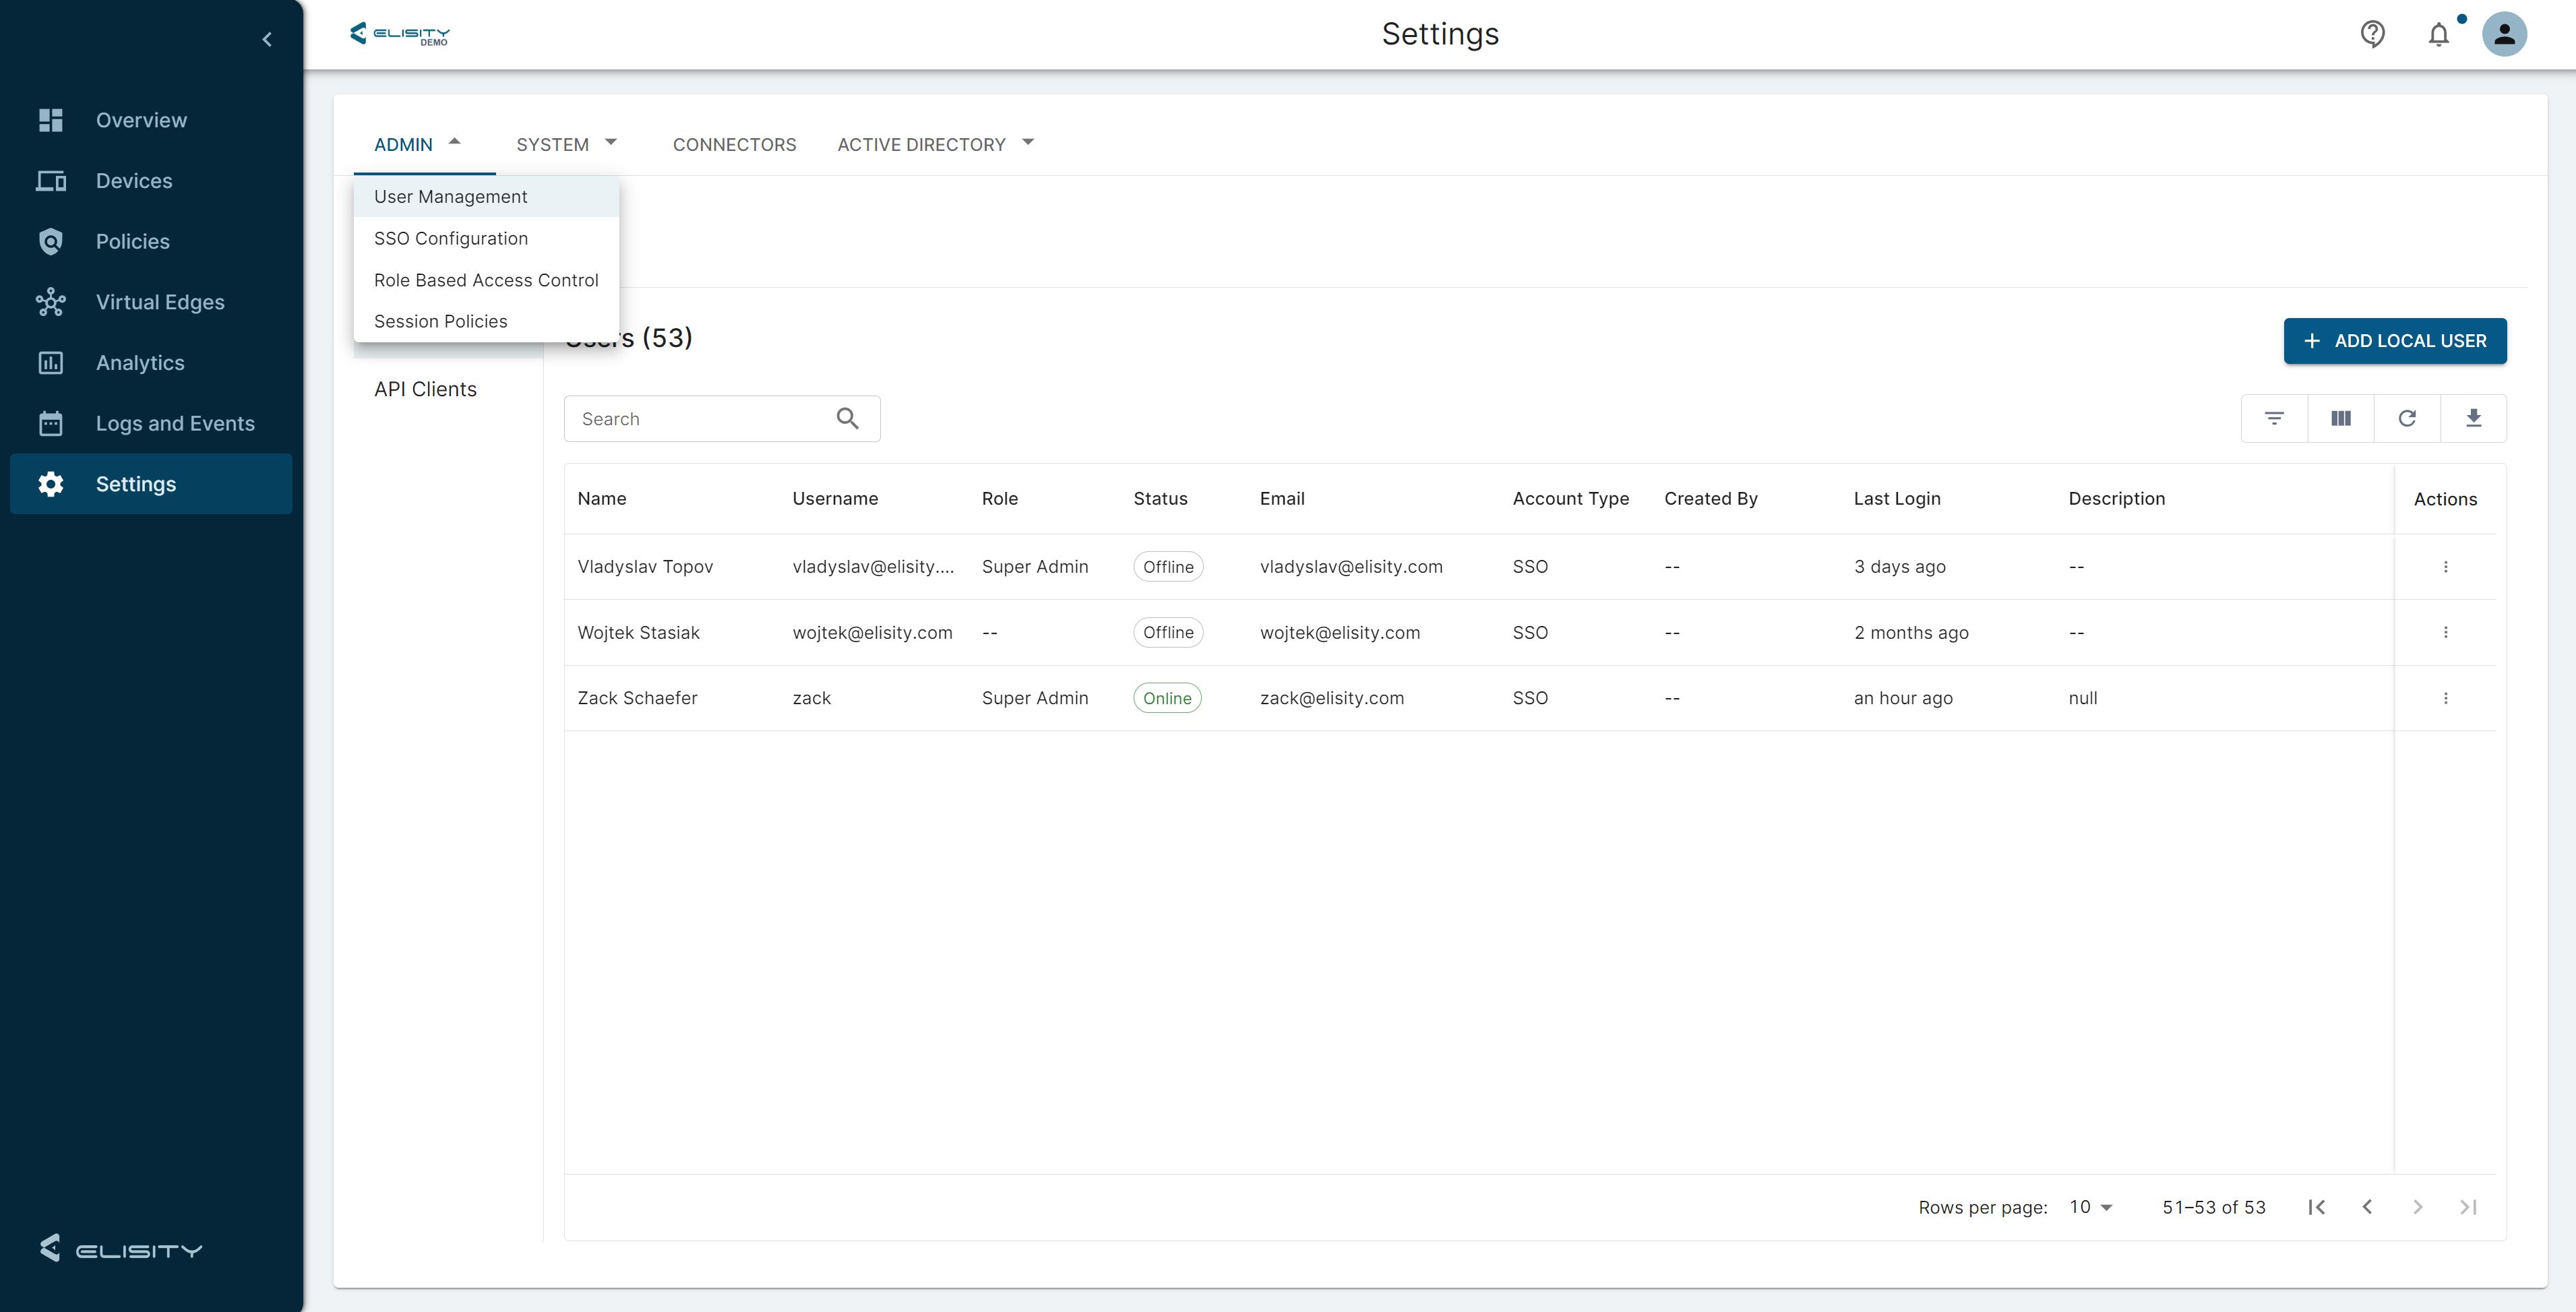The image size is (2576, 1312).
Task: Select SSO Configuration from Admin menu
Action: [450, 238]
